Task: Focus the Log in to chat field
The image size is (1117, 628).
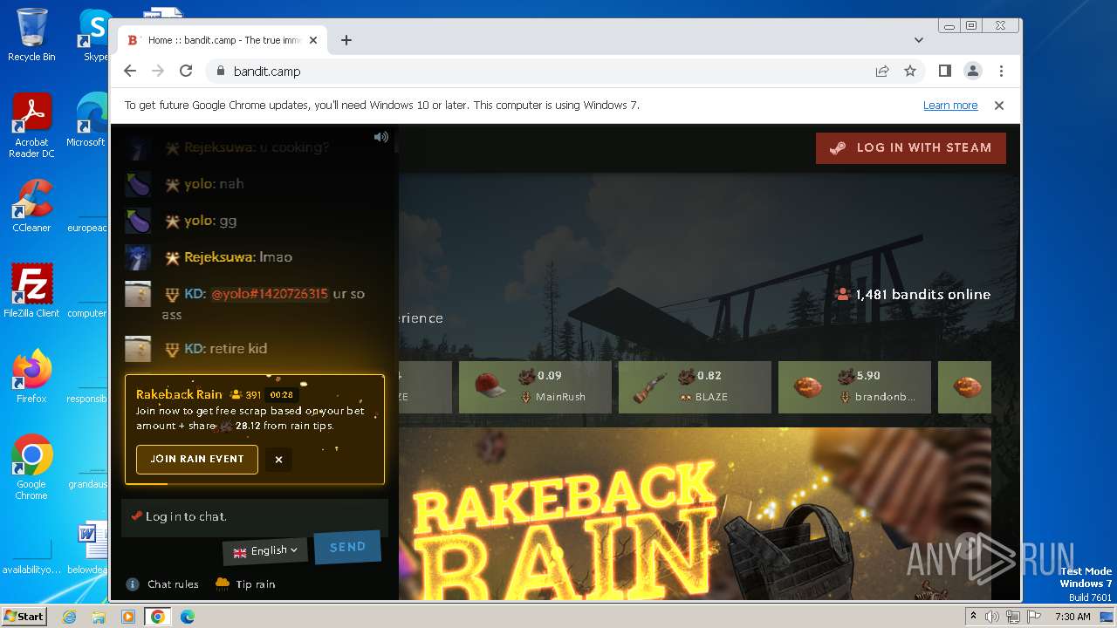Action: tap(255, 516)
